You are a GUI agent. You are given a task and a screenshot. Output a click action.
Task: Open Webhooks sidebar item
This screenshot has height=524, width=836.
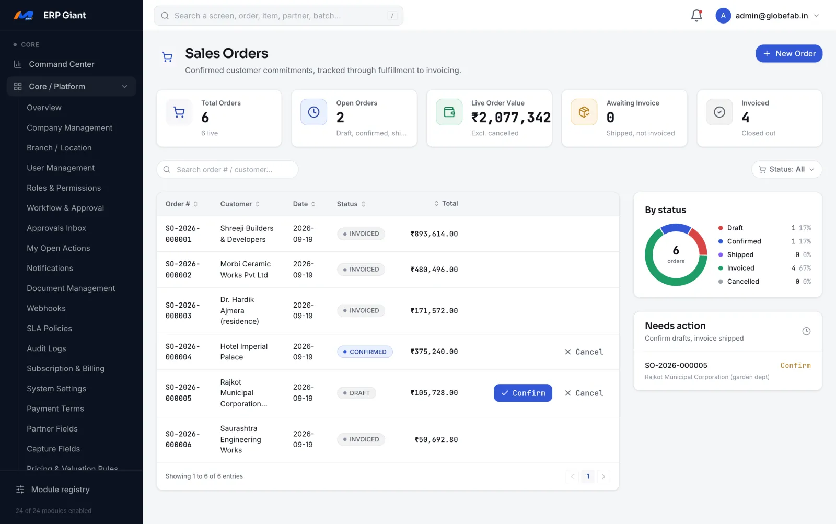click(46, 308)
